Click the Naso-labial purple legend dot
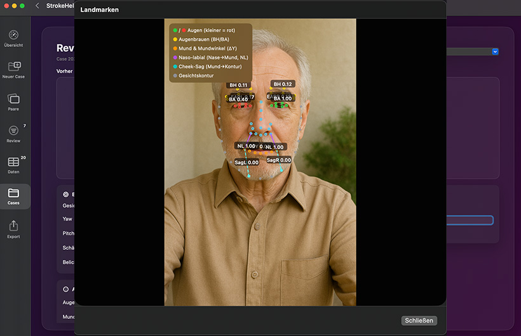The width and height of the screenshot is (521, 336). 175,57
